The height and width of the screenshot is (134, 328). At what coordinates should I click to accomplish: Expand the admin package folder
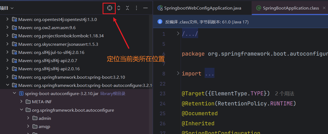pyautogui.click(x=28, y=118)
